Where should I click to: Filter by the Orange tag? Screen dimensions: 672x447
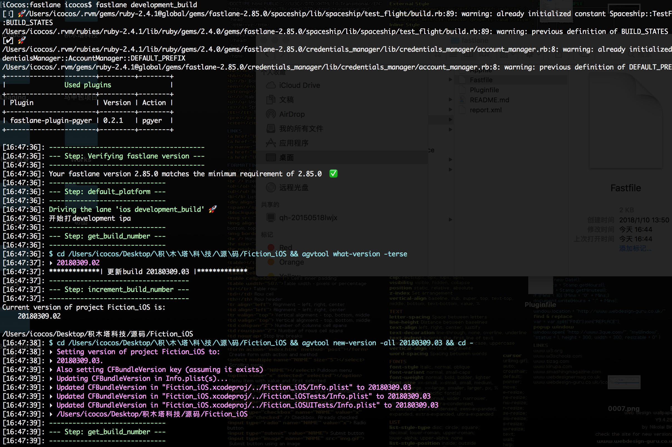[x=291, y=262]
